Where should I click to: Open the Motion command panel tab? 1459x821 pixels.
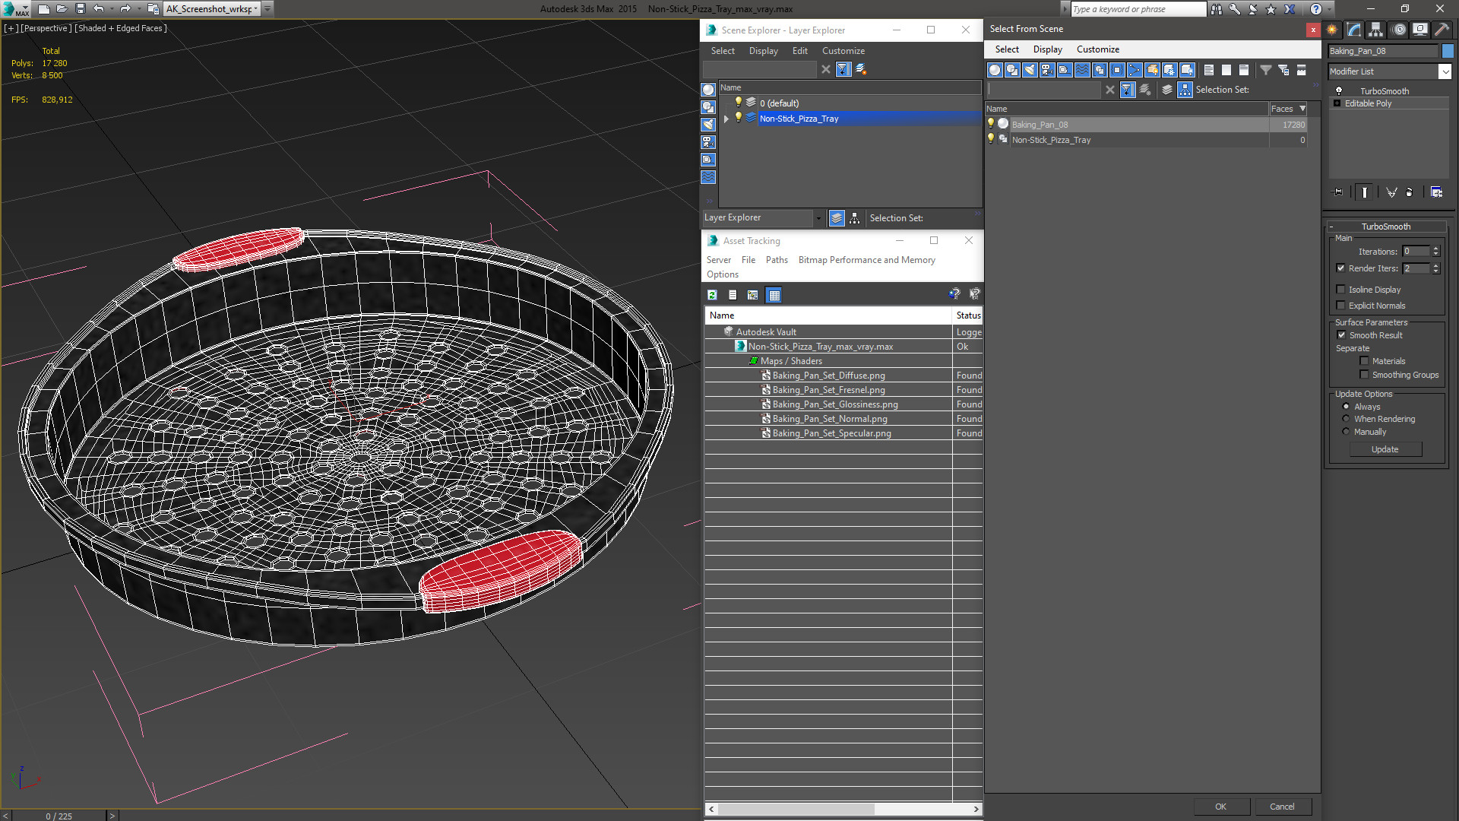point(1399,30)
